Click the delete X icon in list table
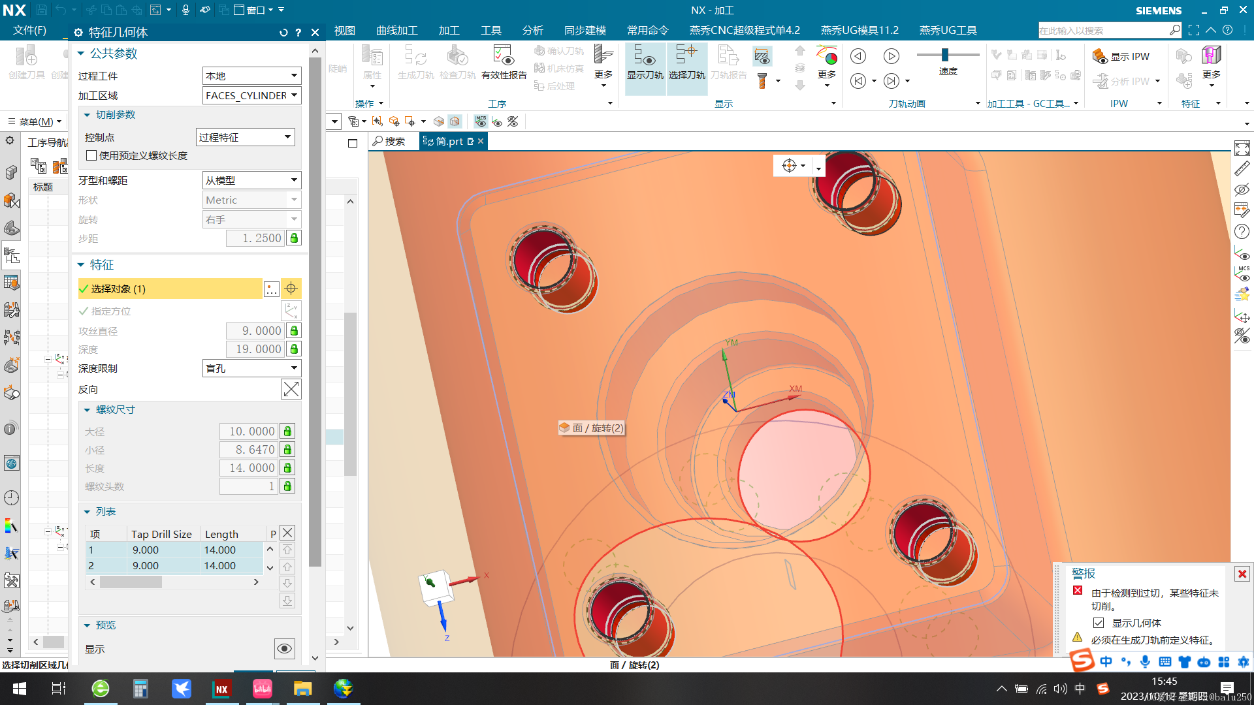 click(287, 533)
